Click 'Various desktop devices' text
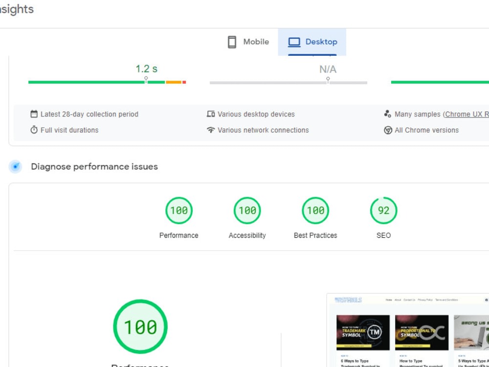489x367 pixels. point(256,114)
